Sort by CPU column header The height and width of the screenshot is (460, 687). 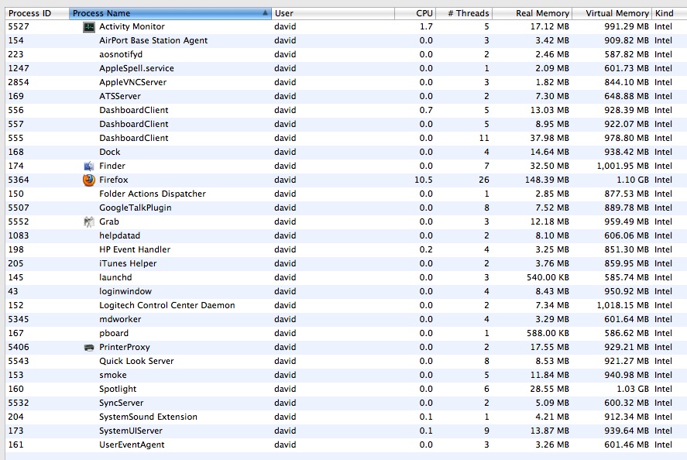click(x=415, y=13)
